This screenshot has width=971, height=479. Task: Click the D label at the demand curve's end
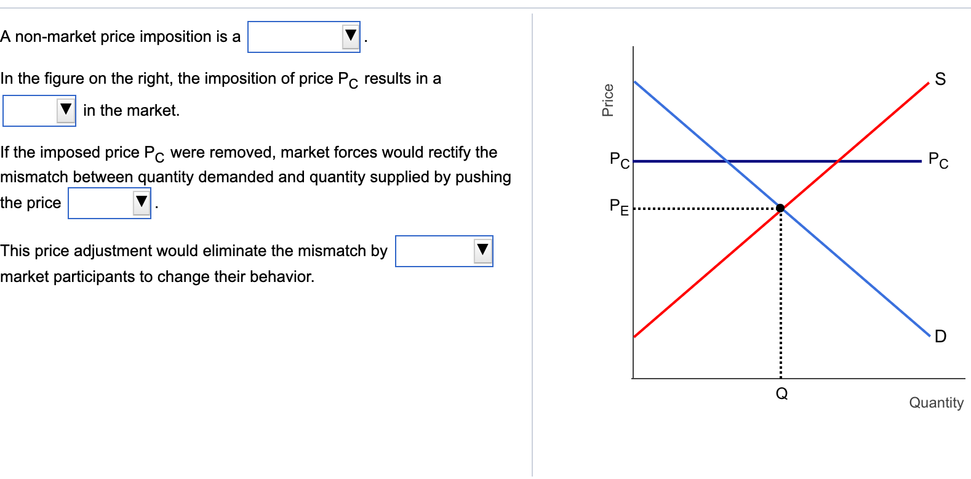(x=940, y=336)
